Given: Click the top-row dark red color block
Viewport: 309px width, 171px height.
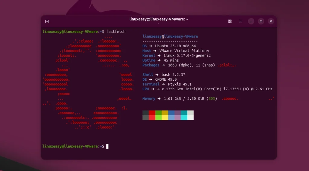Looking at the screenshot, I should tap(152, 113).
